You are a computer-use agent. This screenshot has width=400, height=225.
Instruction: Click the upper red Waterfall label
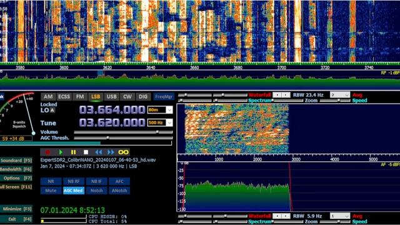[x=259, y=95]
